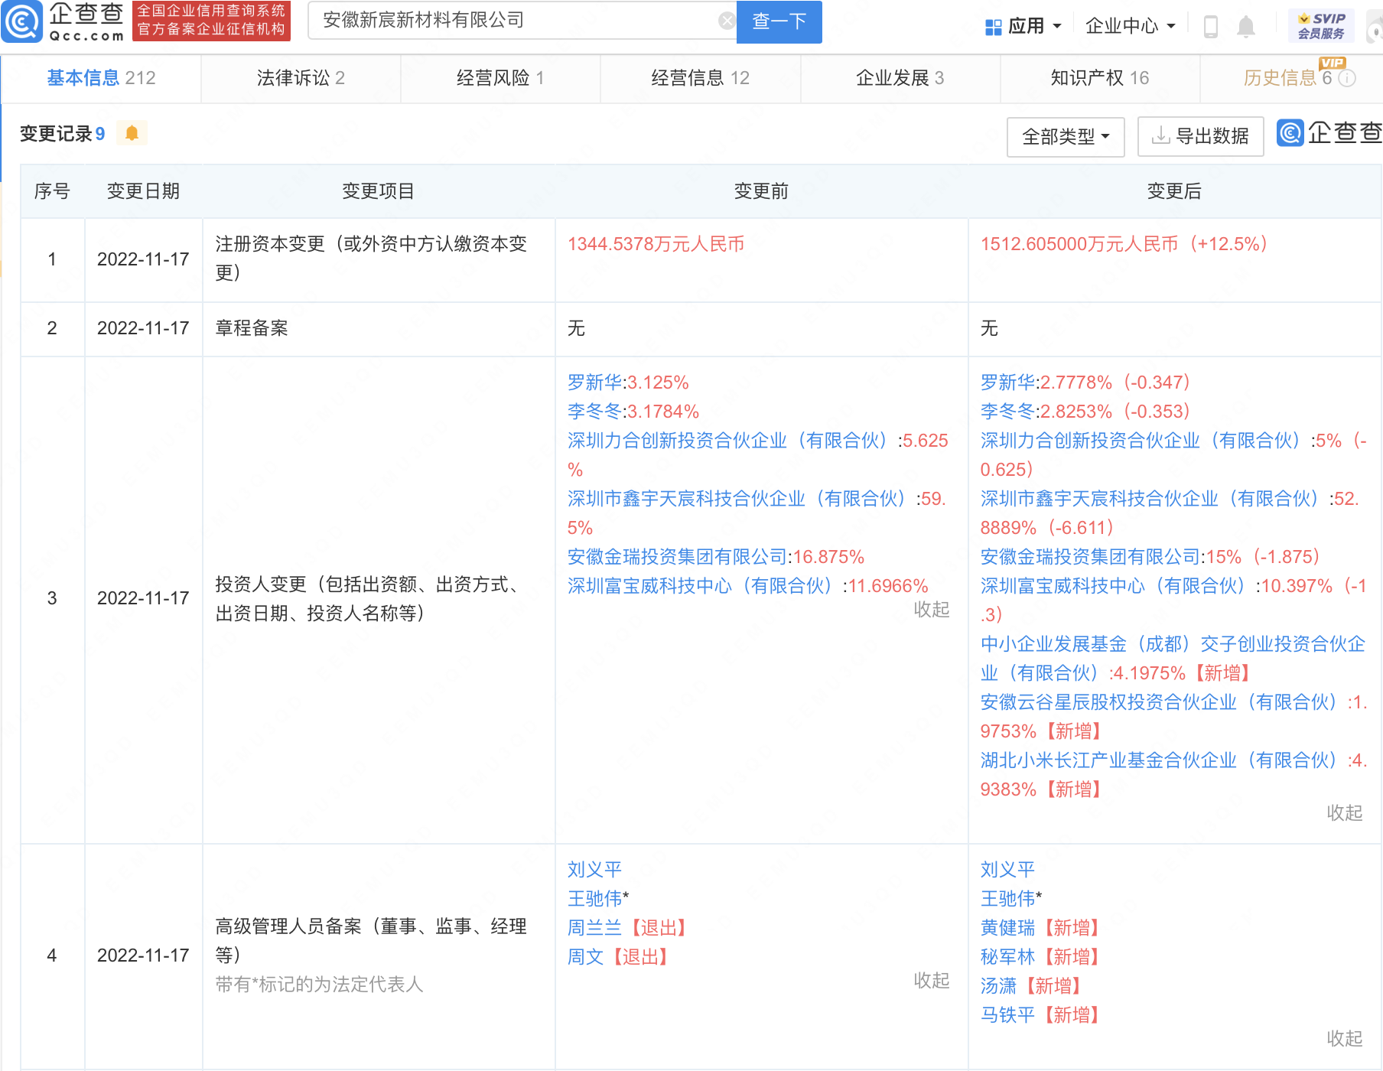The image size is (1383, 1071).
Task: Open the 企业中心 dropdown menu
Action: tap(1130, 27)
